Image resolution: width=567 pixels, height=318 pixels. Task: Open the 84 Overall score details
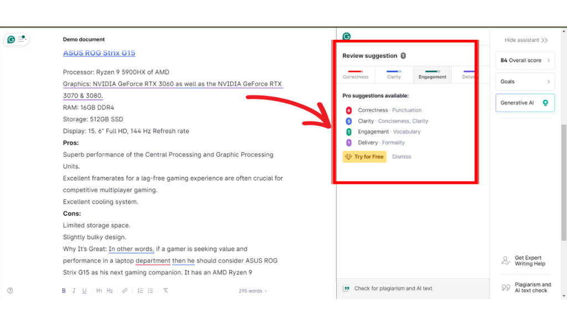click(525, 60)
